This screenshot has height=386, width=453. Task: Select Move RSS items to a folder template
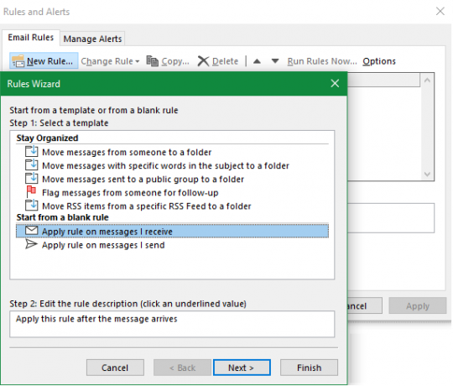pos(147,206)
